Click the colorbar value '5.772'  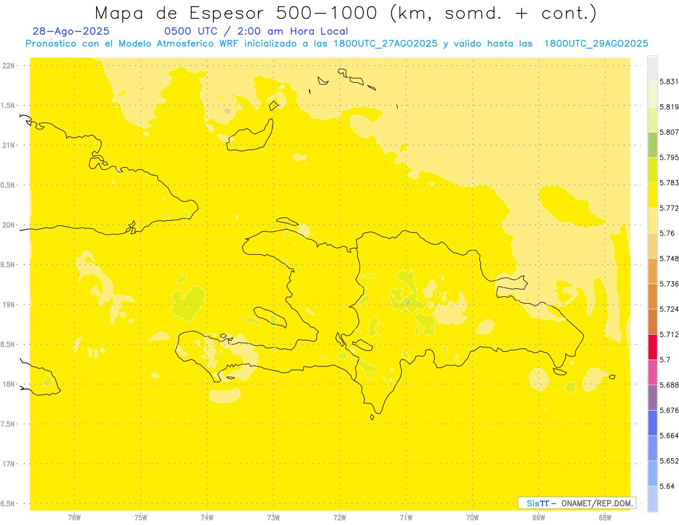click(x=669, y=208)
